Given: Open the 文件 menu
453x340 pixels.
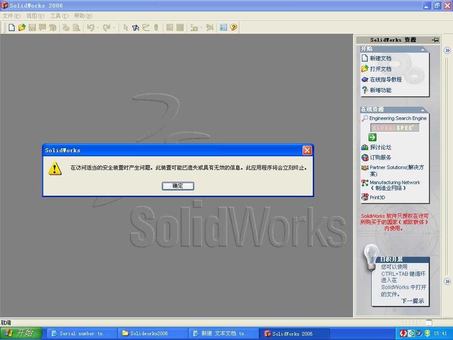Looking at the screenshot, I should click(x=11, y=16).
